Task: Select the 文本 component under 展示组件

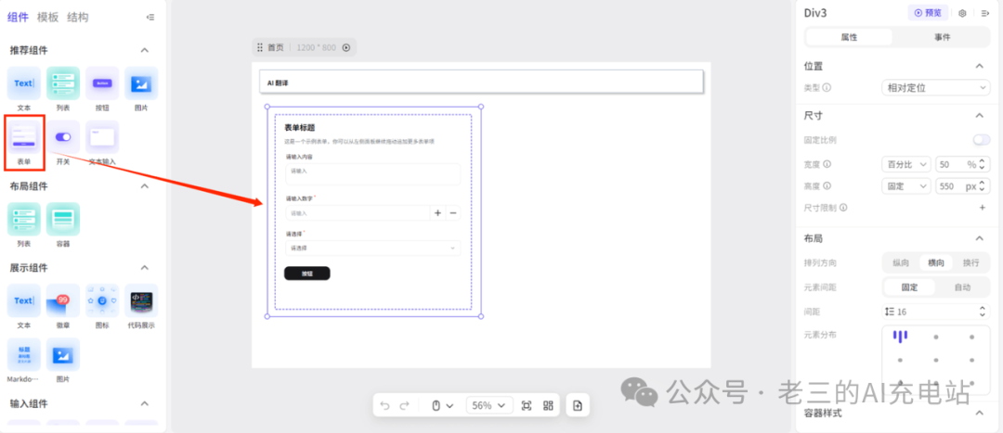Action: tap(23, 300)
